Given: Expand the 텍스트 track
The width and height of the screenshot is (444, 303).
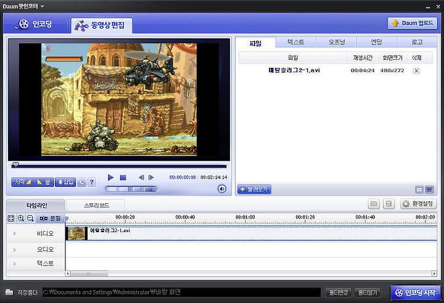Looking at the screenshot, I should tap(14, 264).
